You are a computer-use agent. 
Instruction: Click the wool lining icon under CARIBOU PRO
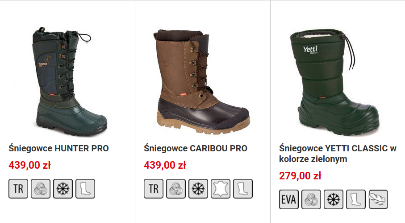(176, 189)
